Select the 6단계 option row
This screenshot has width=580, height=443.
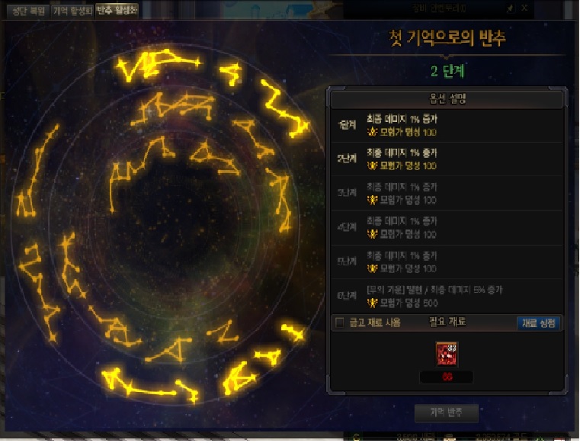pyautogui.click(x=447, y=297)
